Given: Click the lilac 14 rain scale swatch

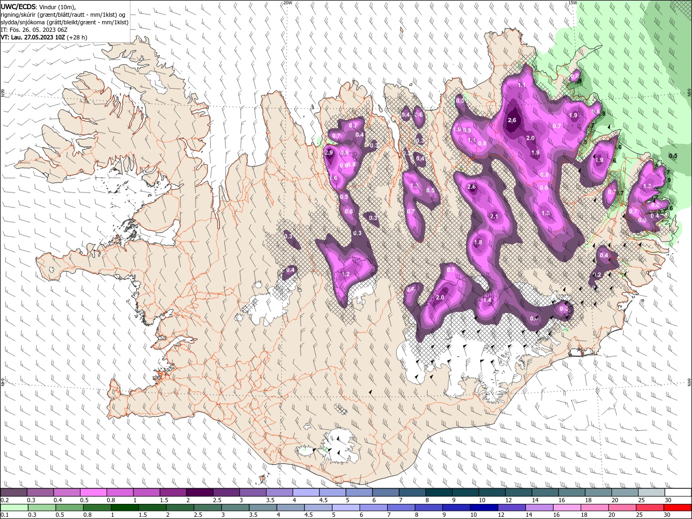Looking at the screenshot, I should (540, 508).
